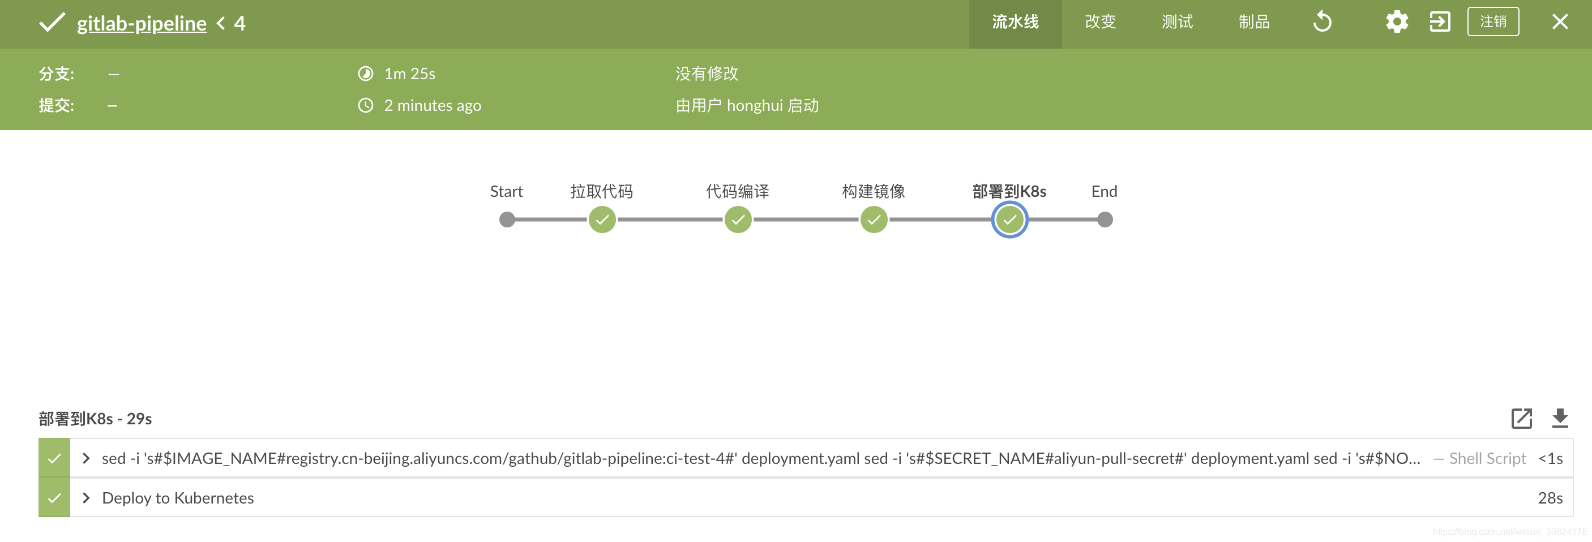Viewport: 1592px width, 542px height.
Task: Expand the Deploy to Kubernetes step
Action: pos(87,498)
